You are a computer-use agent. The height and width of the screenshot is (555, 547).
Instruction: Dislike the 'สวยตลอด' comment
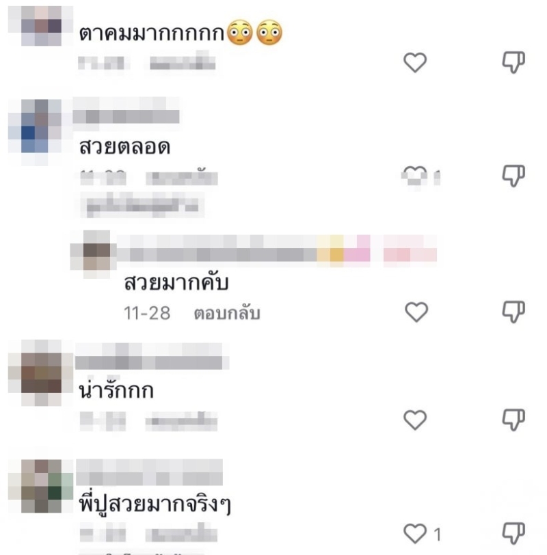click(513, 176)
